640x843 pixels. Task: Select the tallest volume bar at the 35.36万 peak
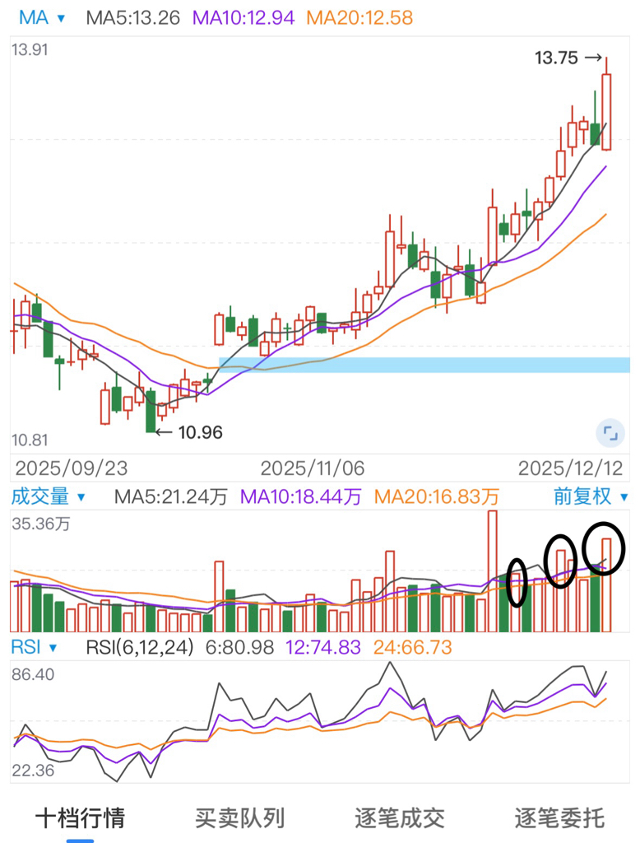(492, 571)
